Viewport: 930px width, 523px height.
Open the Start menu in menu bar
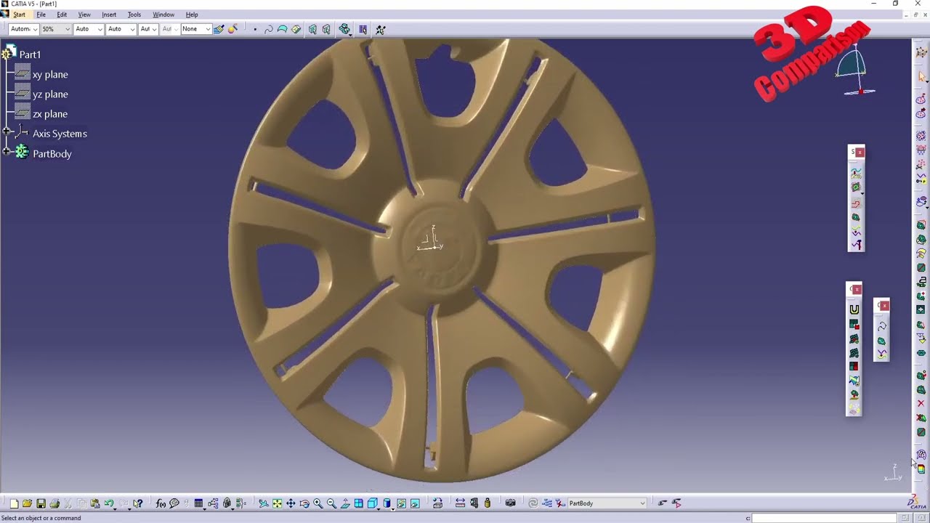(19, 15)
